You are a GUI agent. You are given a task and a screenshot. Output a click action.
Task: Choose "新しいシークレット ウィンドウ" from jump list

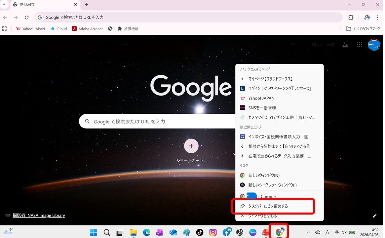(272, 185)
